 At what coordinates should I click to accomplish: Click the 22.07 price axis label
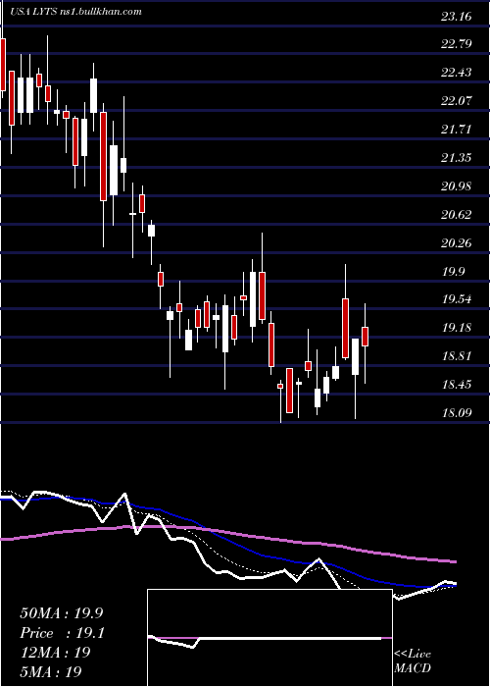456,101
